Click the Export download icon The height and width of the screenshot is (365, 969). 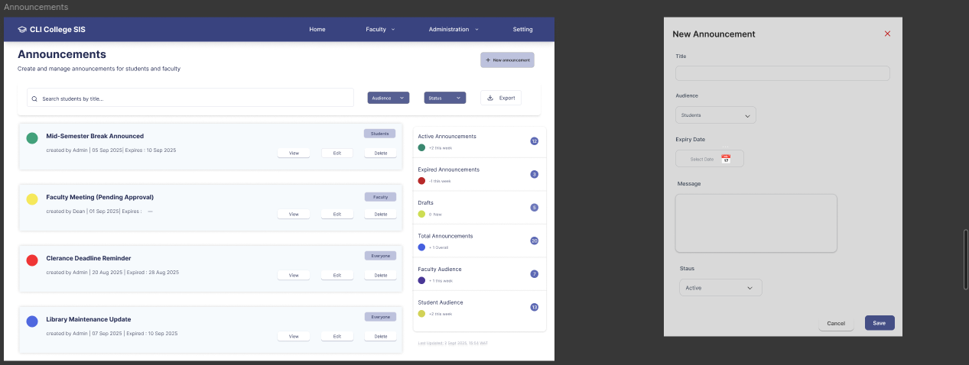point(490,98)
